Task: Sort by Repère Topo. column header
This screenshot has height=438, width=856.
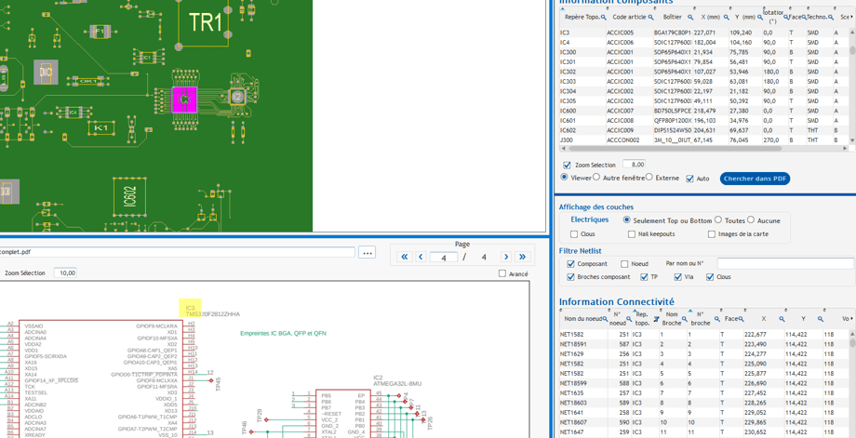Action: (x=582, y=18)
